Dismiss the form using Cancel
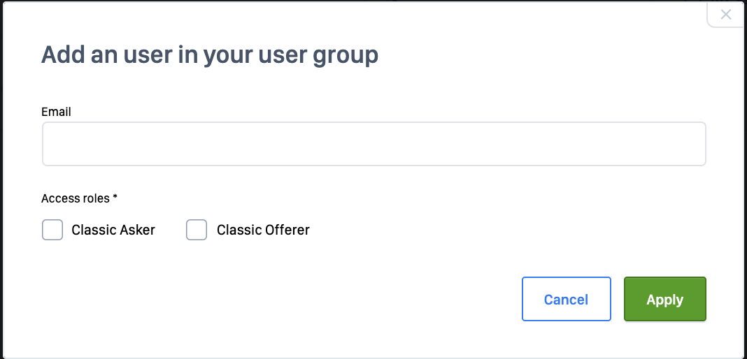This screenshot has height=359, width=747. (x=566, y=299)
